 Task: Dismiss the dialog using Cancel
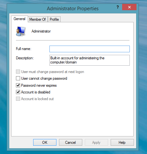click(x=70, y=142)
